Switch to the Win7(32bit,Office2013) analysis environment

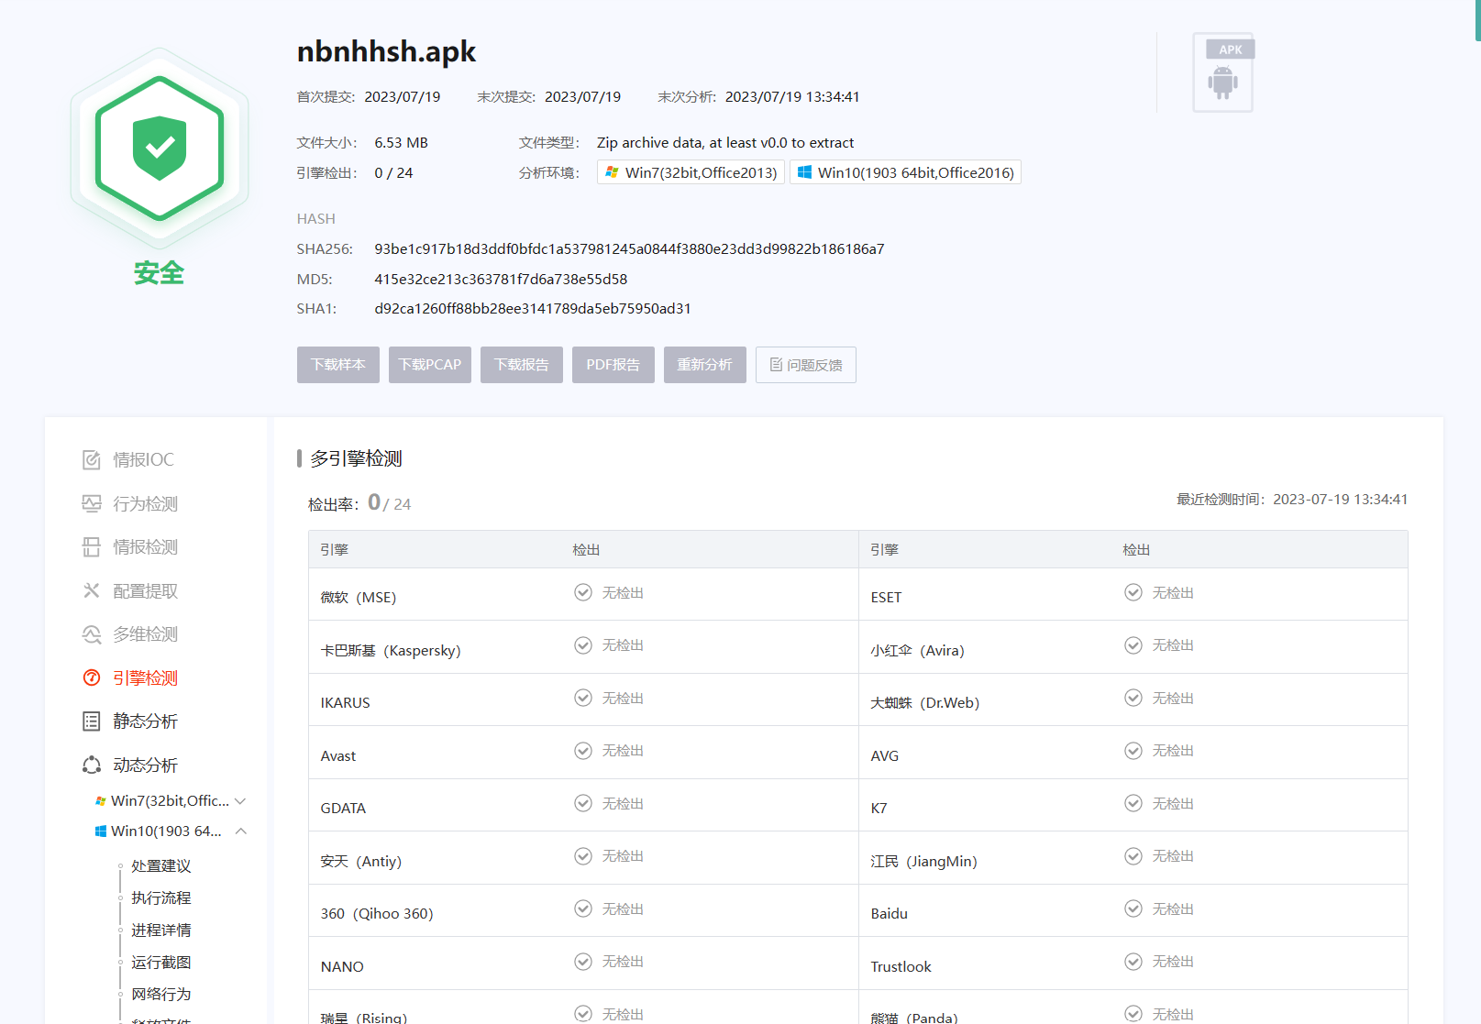691,171
